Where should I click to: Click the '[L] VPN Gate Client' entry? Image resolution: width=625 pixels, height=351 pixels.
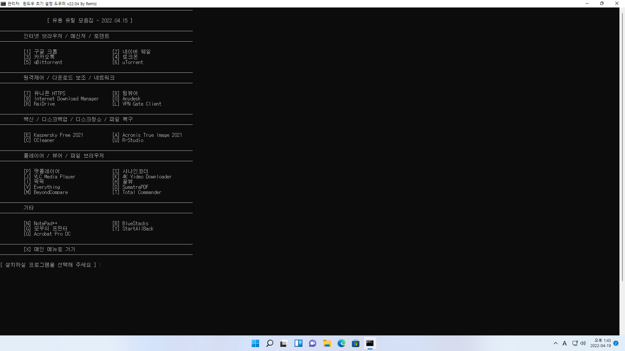coord(137,104)
